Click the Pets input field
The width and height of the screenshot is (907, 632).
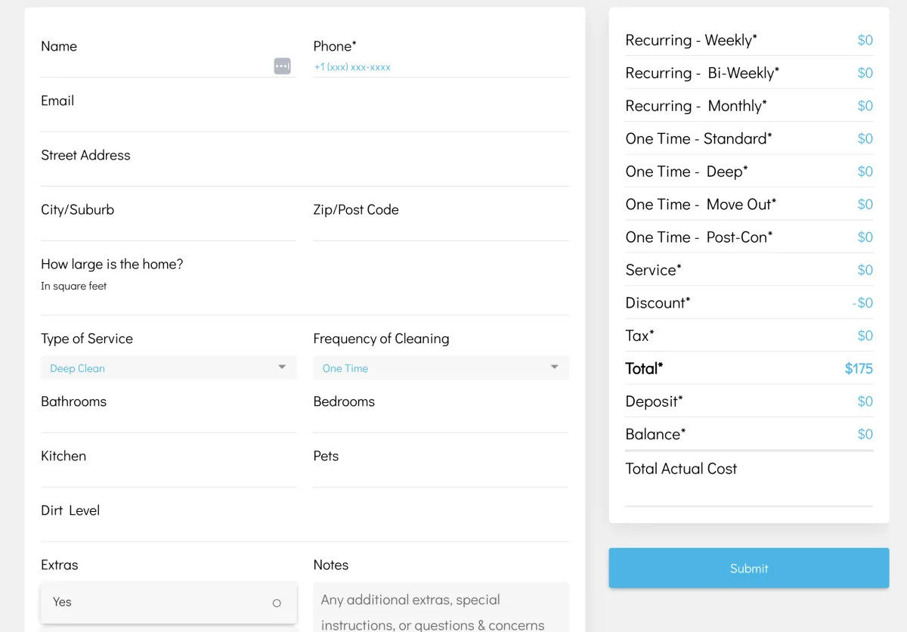click(x=441, y=476)
